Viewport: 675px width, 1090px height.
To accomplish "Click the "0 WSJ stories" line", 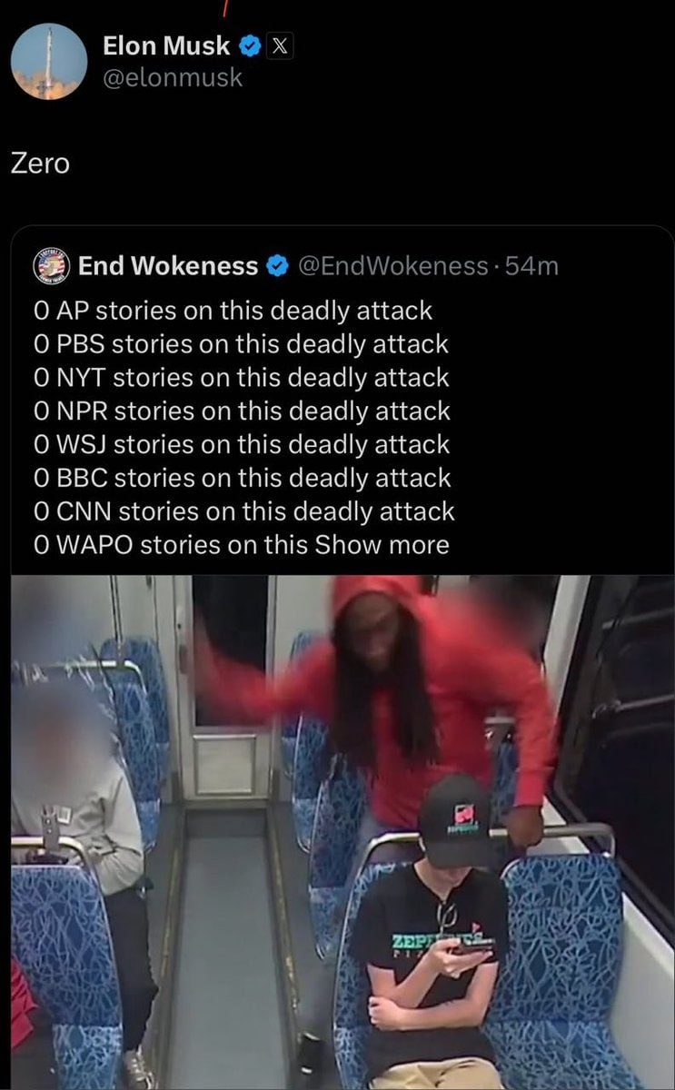I will point(242,445).
